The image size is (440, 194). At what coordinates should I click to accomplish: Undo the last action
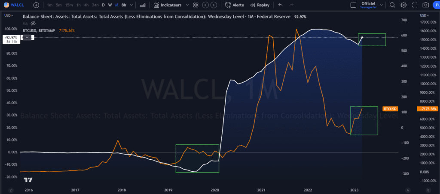coord(280,5)
